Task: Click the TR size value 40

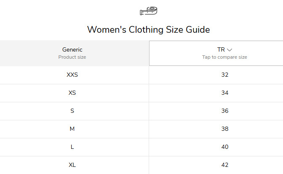Action: coord(225,147)
